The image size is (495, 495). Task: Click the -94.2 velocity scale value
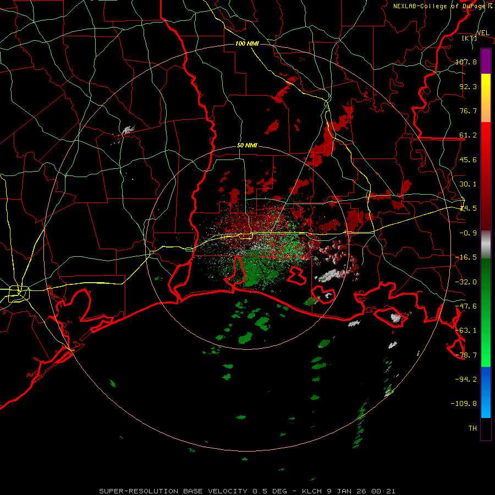pyautogui.click(x=466, y=379)
